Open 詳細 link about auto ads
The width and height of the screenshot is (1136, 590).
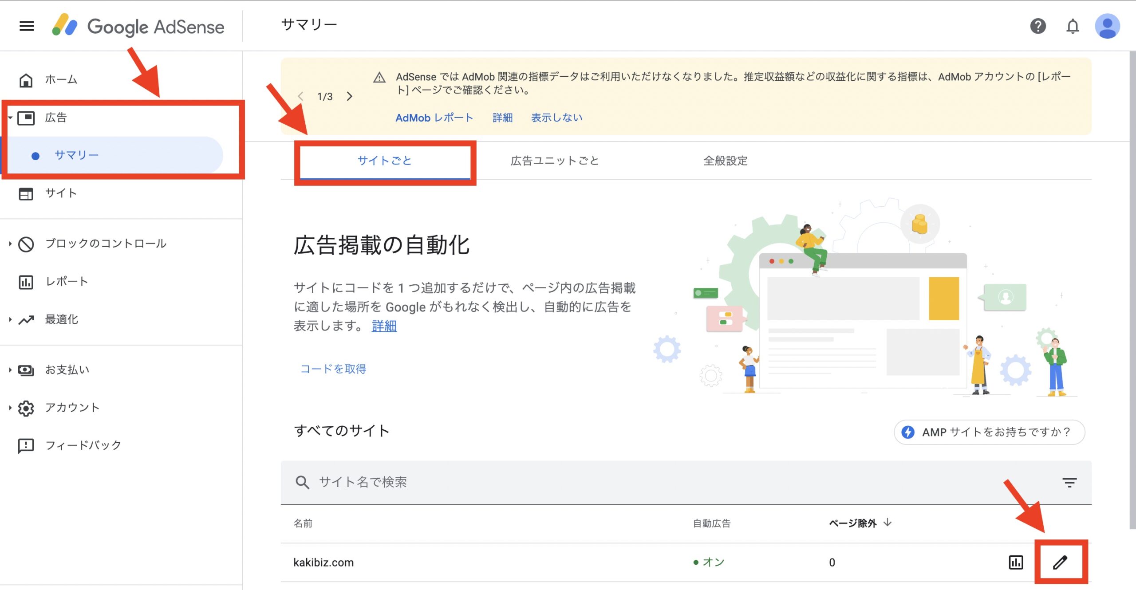click(x=384, y=326)
